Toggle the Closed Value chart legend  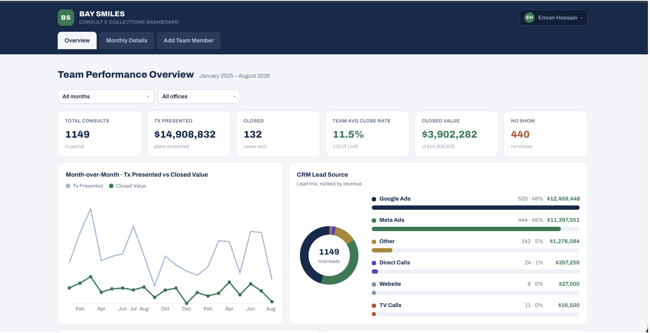click(128, 186)
